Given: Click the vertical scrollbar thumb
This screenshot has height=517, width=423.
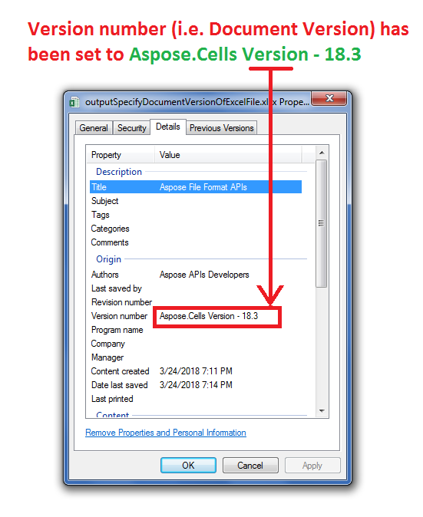Looking at the screenshot, I should pos(321,223).
